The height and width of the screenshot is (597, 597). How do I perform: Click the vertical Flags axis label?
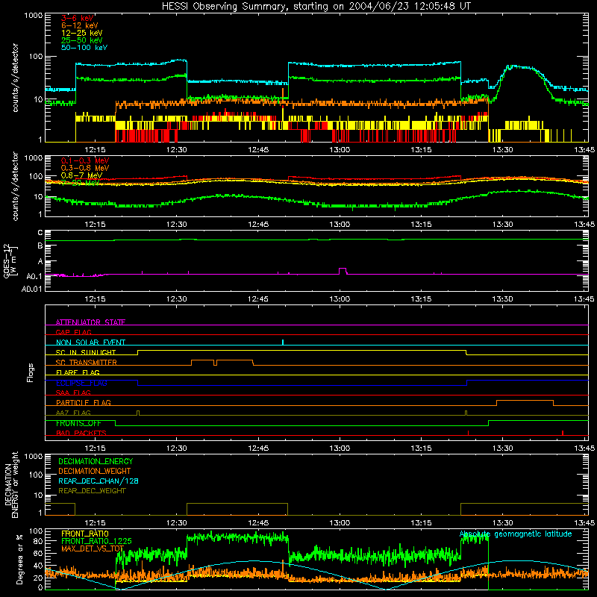click(x=30, y=372)
